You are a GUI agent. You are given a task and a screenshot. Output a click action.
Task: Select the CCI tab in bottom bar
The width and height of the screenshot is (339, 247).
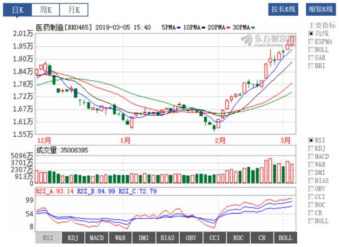(x=214, y=238)
